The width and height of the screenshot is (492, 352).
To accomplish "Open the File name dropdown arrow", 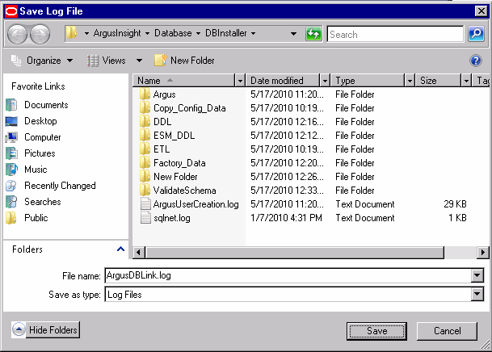I will [477, 276].
